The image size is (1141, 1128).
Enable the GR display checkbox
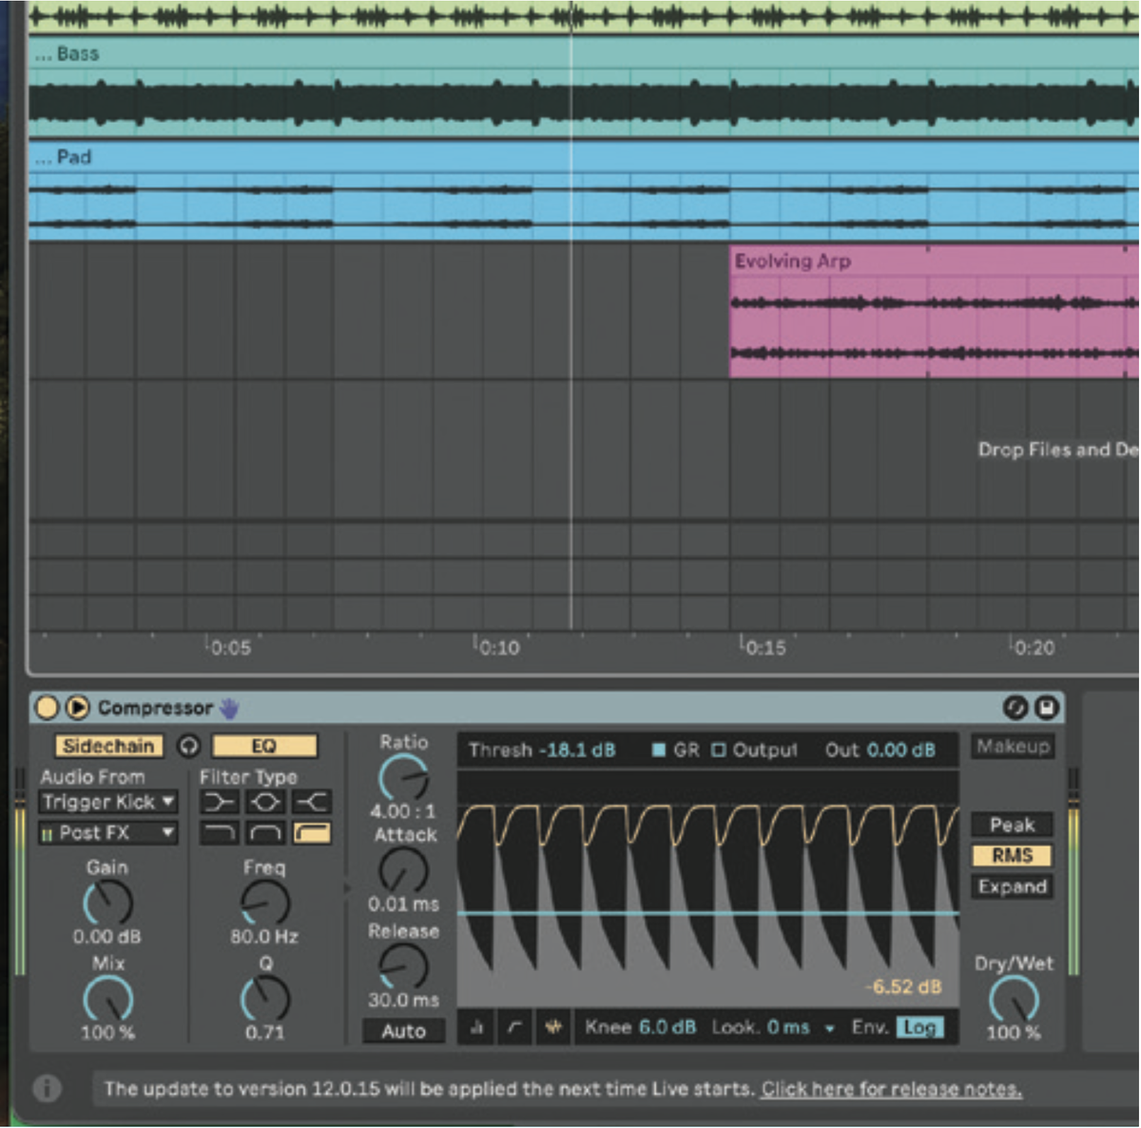[658, 750]
